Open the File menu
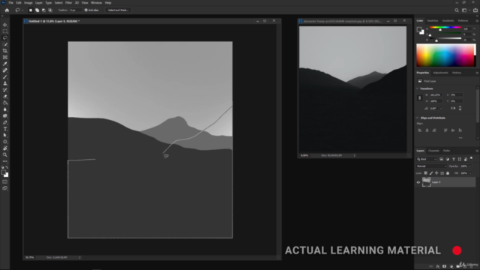The height and width of the screenshot is (270, 480). (x=11, y=3)
